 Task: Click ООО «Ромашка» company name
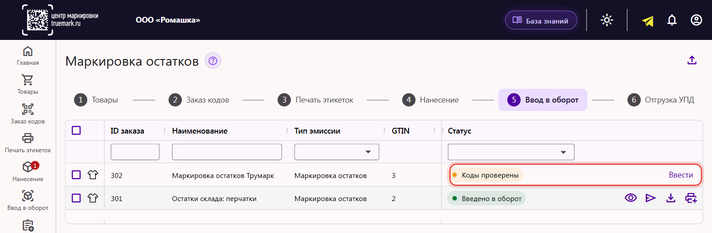(168, 20)
